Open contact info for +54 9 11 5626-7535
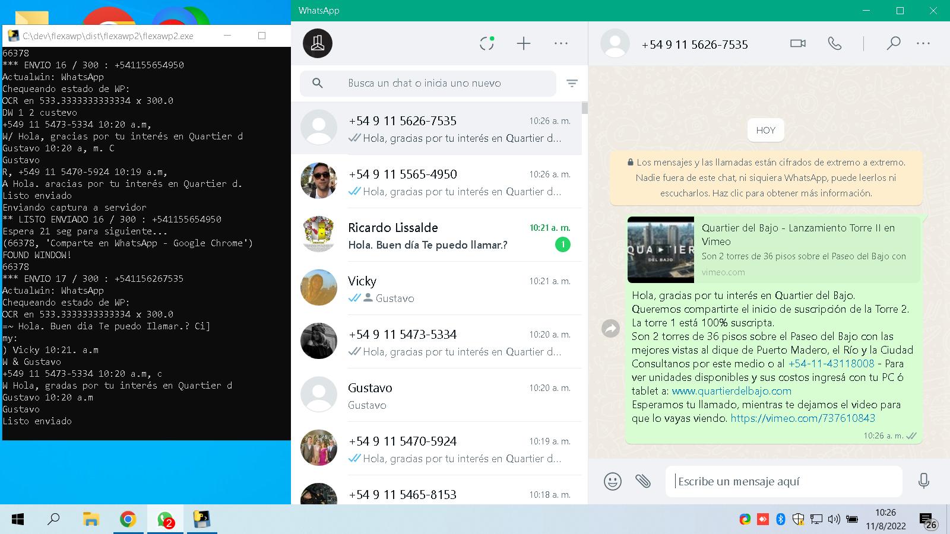Viewport: 950px width, 534px height. (x=695, y=44)
